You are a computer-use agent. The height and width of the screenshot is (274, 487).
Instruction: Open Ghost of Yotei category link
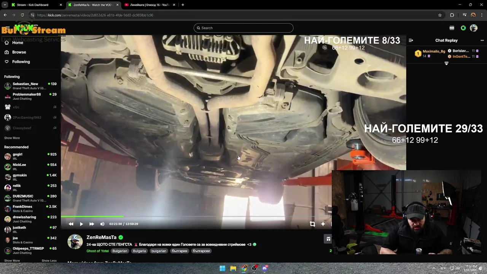pos(97,251)
